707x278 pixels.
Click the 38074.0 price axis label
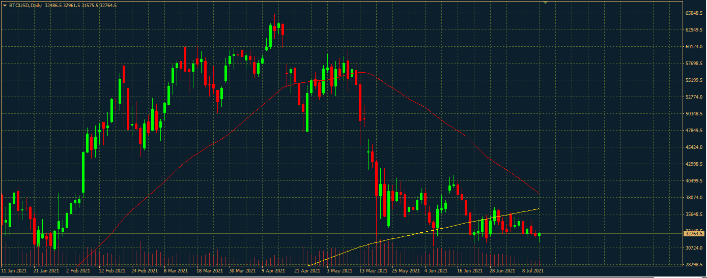click(x=694, y=198)
